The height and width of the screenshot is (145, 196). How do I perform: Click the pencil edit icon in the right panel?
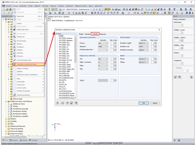point(175,77)
